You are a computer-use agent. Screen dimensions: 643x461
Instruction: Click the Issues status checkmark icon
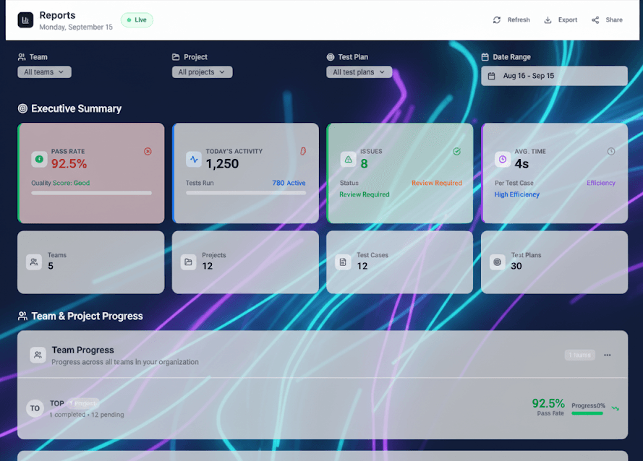(x=456, y=152)
